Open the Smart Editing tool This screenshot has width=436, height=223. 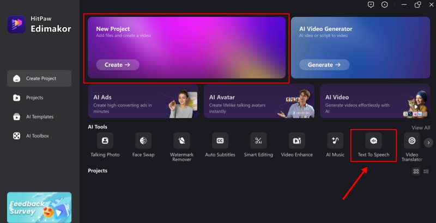[258, 145]
